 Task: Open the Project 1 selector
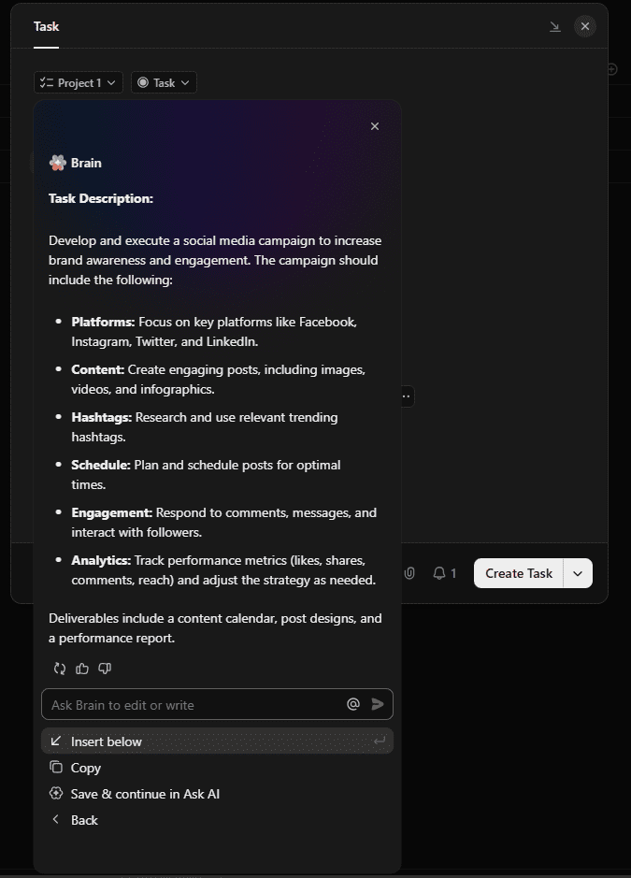pos(78,82)
